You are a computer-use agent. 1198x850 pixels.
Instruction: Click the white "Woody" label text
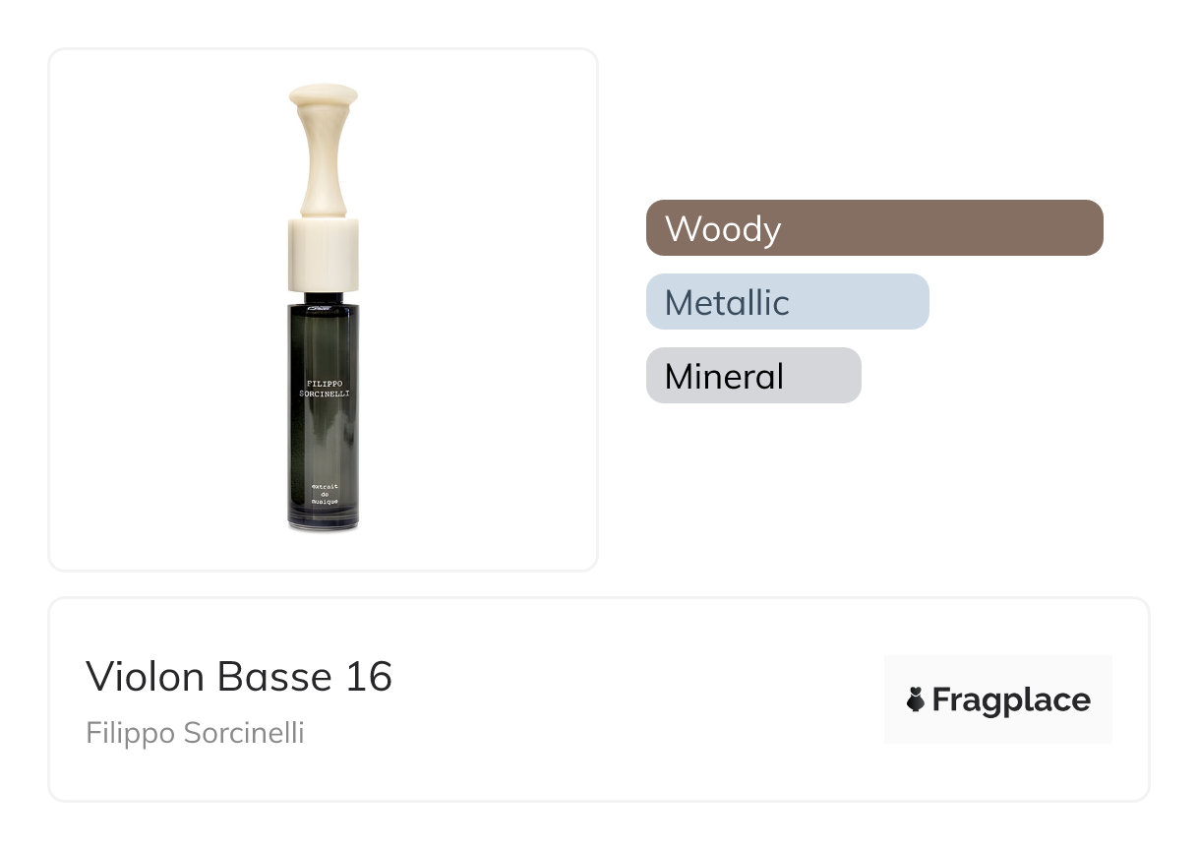click(x=722, y=228)
